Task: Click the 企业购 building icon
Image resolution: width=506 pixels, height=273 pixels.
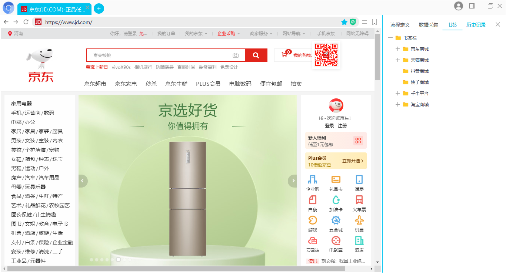Action: coord(313,179)
